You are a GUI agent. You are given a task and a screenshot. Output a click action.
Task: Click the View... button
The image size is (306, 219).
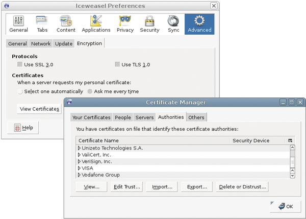point(91,187)
